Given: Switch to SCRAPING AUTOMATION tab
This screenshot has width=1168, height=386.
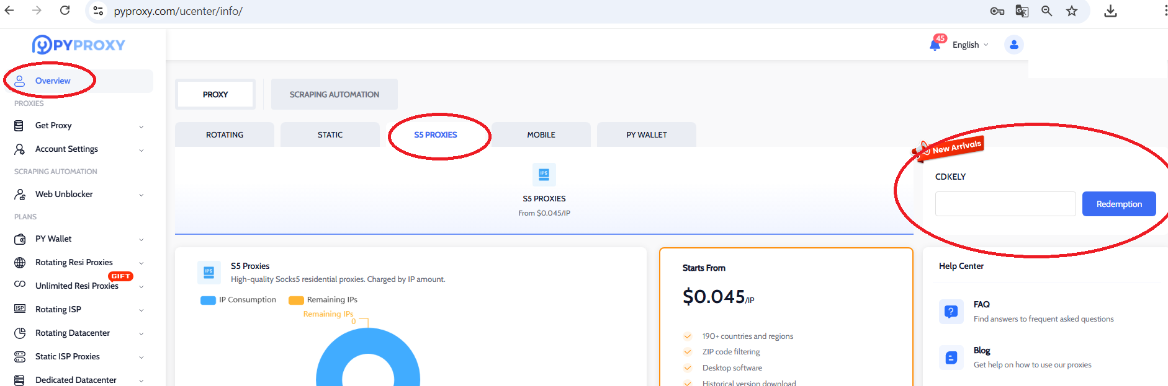Looking at the screenshot, I should [x=335, y=94].
